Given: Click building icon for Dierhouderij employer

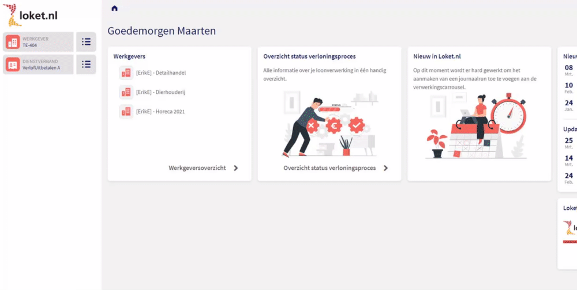Looking at the screenshot, I should tap(126, 92).
